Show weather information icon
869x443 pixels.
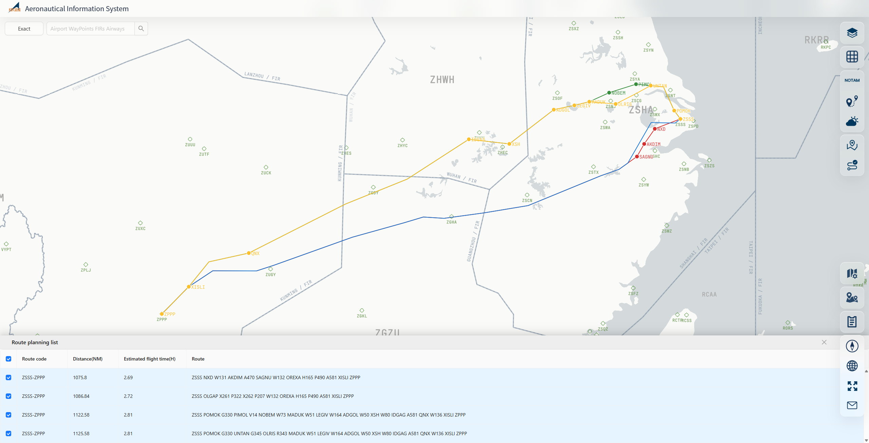click(852, 122)
